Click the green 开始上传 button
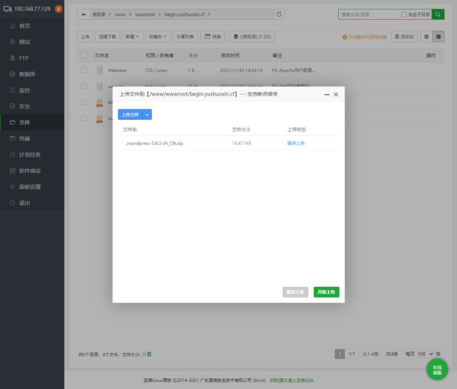 click(326, 292)
